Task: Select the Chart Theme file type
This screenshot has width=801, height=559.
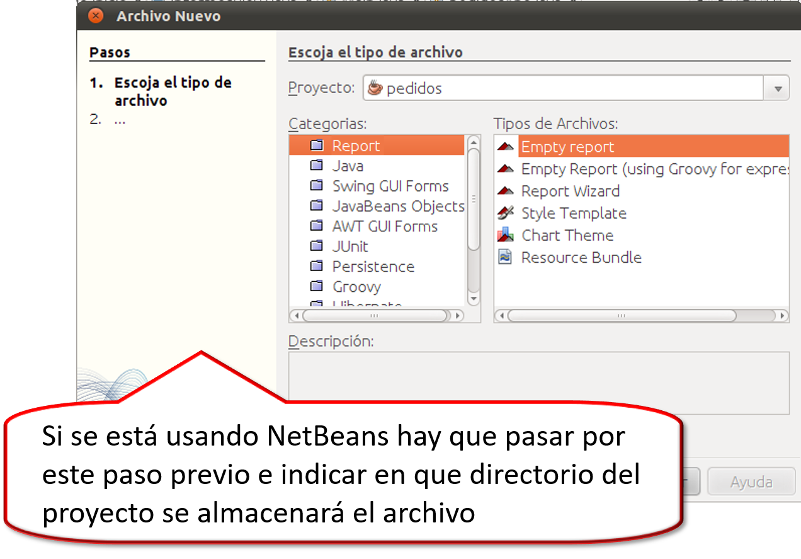Action: (x=567, y=236)
